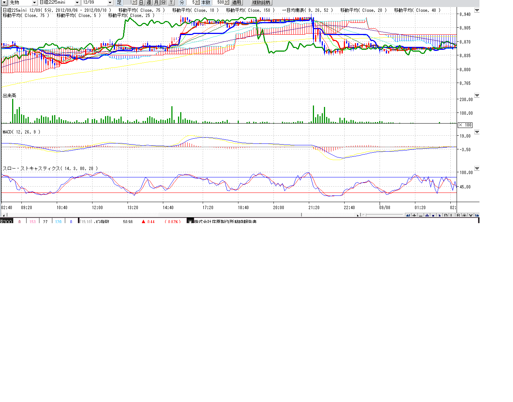Click the 'D' icon in bottom toolbar
513x402 pixels.
tap(446, 216)
